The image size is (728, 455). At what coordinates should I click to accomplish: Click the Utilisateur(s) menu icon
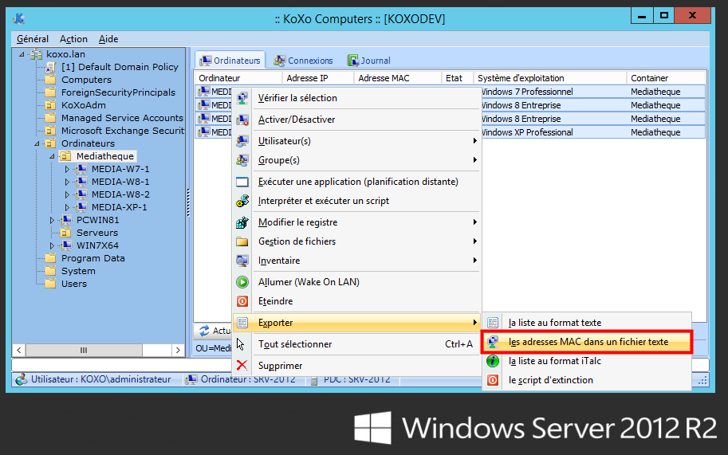point(242,141)
